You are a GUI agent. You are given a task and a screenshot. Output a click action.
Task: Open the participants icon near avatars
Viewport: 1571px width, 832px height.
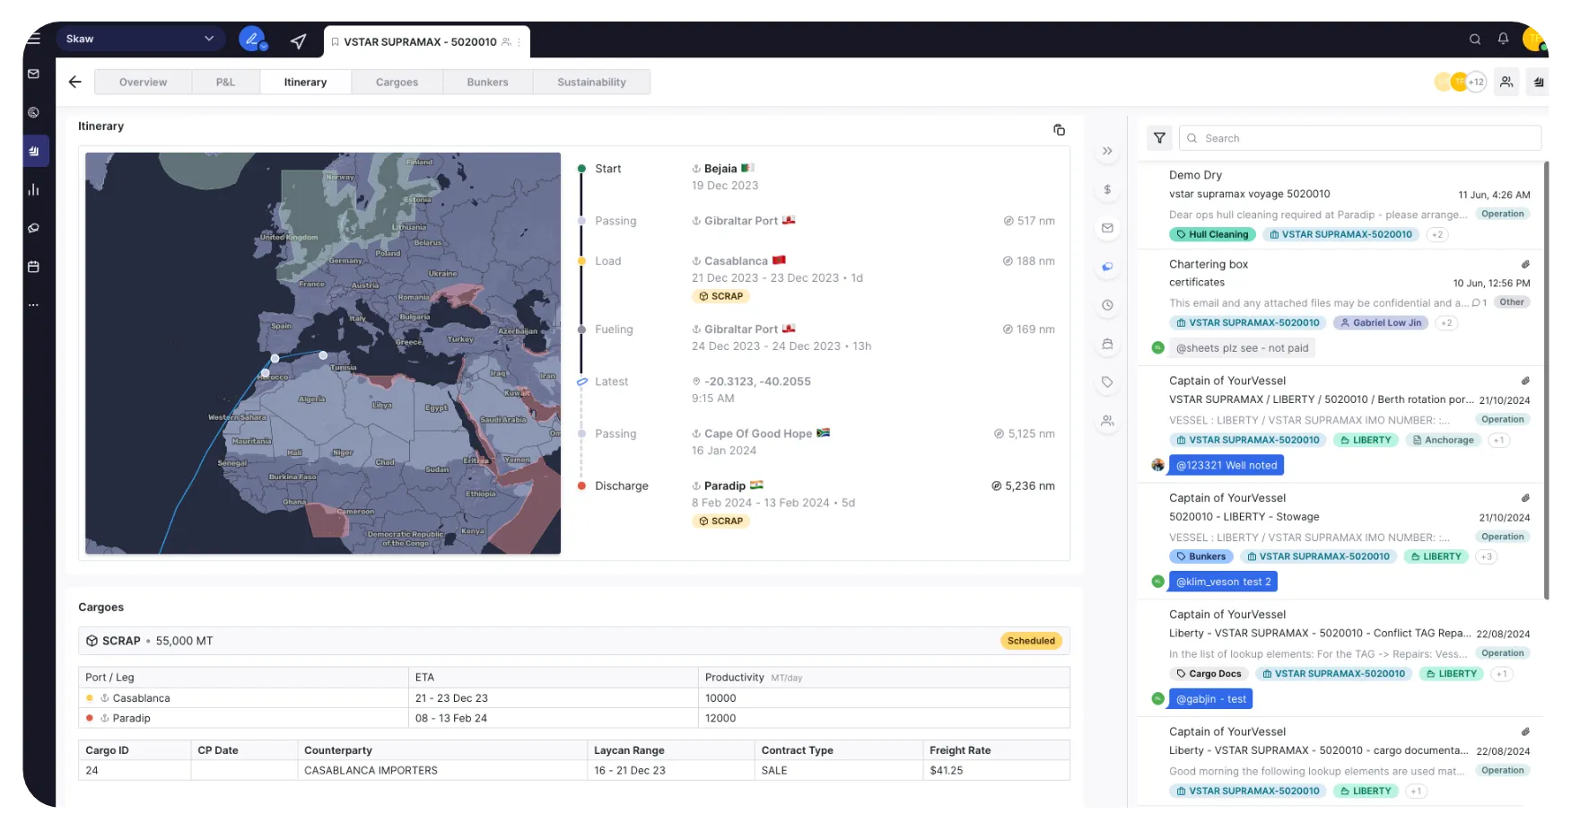pos(1506,82)
